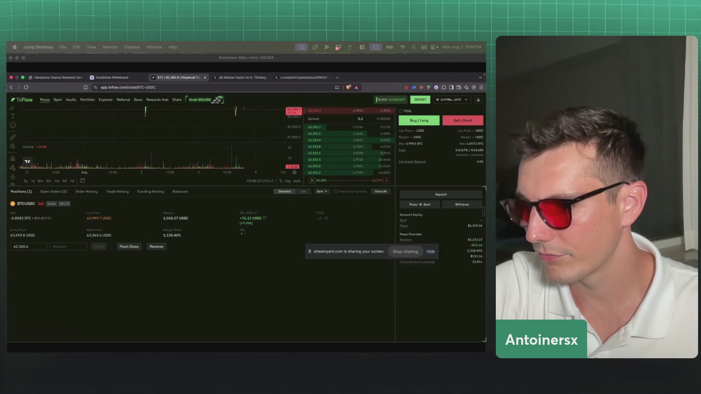Activate the chart Zoom In tool
Screen dimensions: 701x394
pyautogui.click(x=13, y=146)
